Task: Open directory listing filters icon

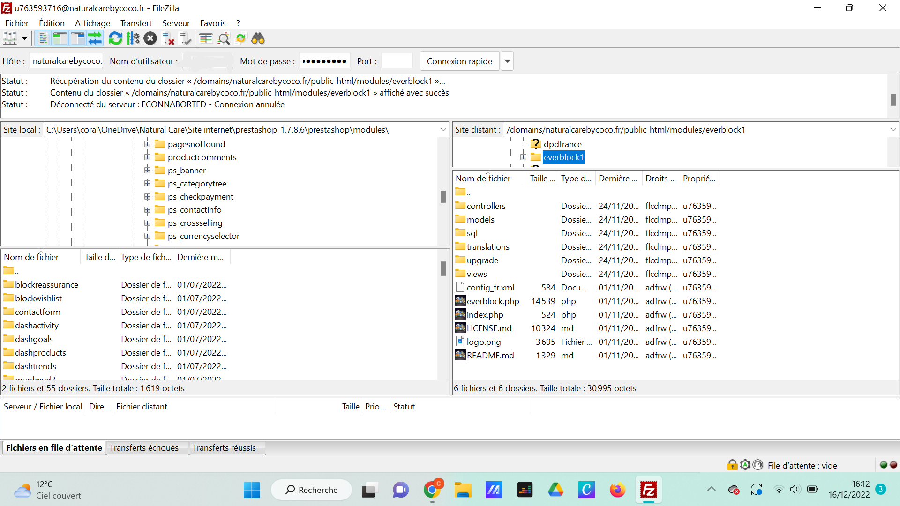Action: 206,38
